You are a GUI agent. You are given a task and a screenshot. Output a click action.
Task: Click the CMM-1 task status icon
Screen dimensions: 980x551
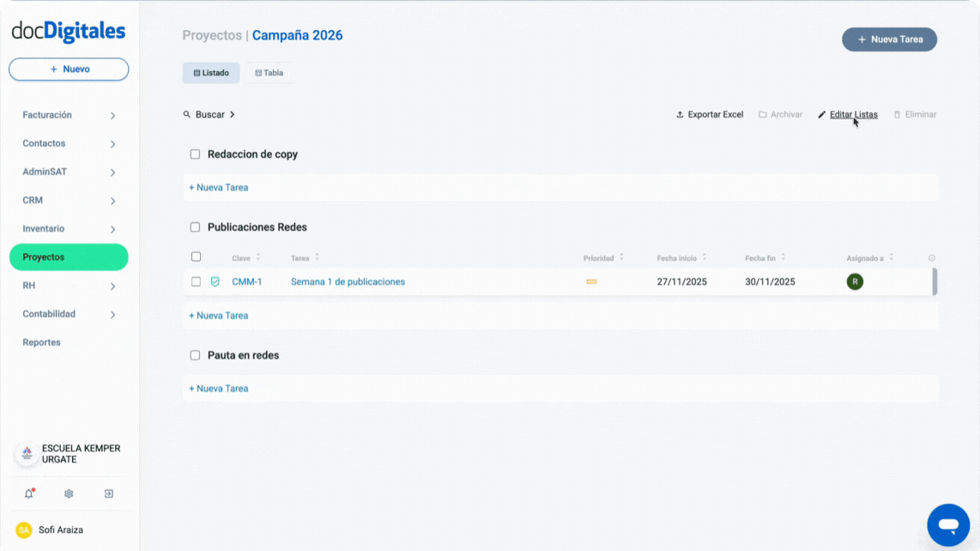click(x=215, y=281)
